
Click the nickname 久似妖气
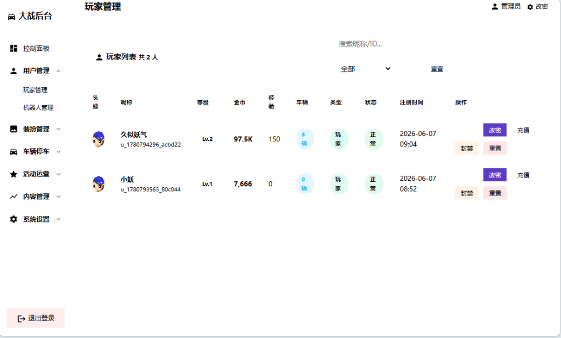(134, 134)
